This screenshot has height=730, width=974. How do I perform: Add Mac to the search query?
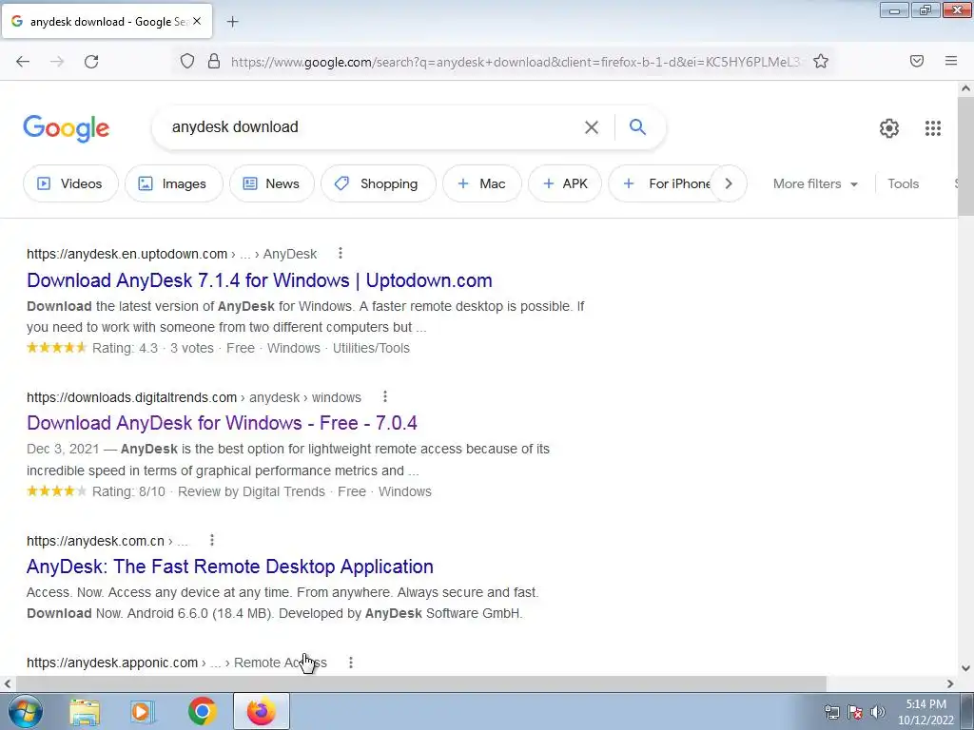click(x=482, y=183)
